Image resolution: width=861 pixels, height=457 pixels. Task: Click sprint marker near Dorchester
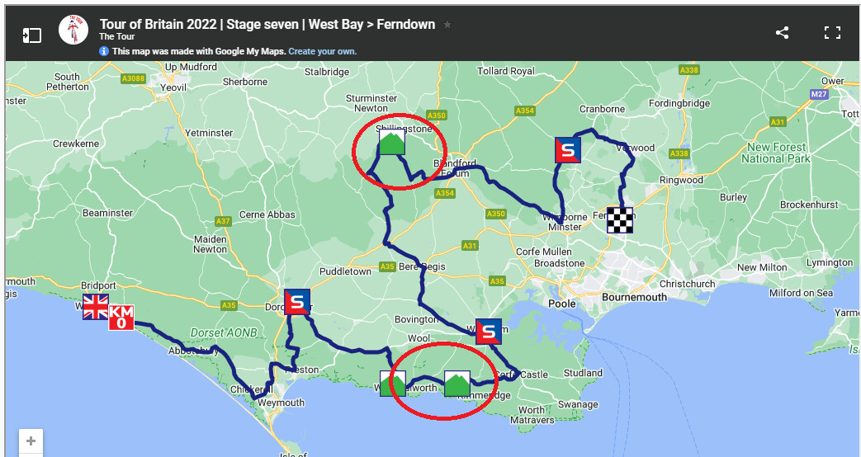(x=297, y=302)
